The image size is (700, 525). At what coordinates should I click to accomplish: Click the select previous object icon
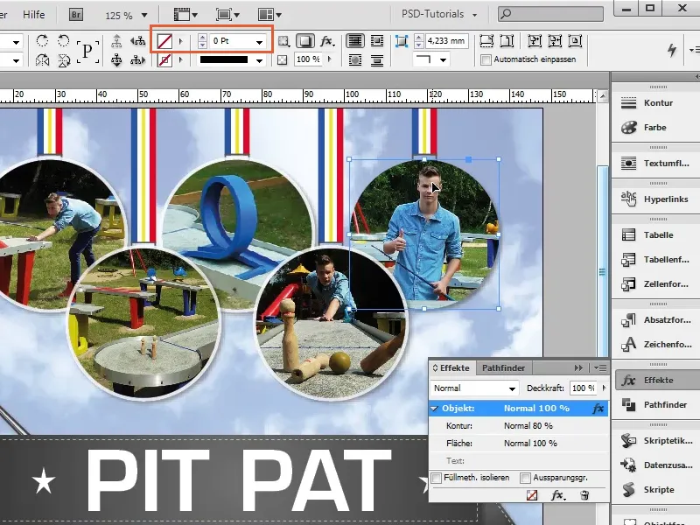click(138, 41)
